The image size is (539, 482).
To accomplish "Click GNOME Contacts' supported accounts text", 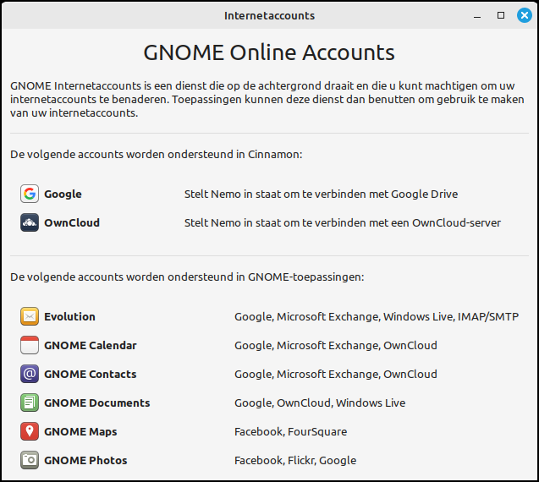I will click(x=336, y=374).
